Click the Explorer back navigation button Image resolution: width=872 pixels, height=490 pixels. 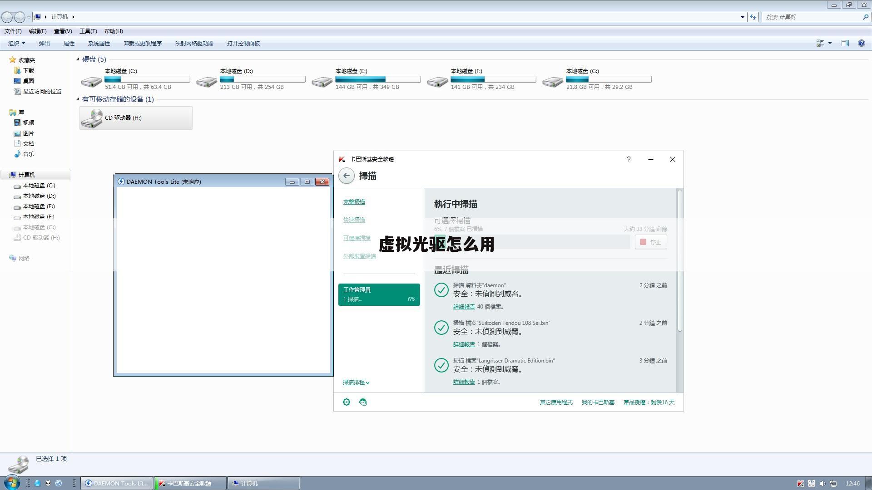(7, 17)
